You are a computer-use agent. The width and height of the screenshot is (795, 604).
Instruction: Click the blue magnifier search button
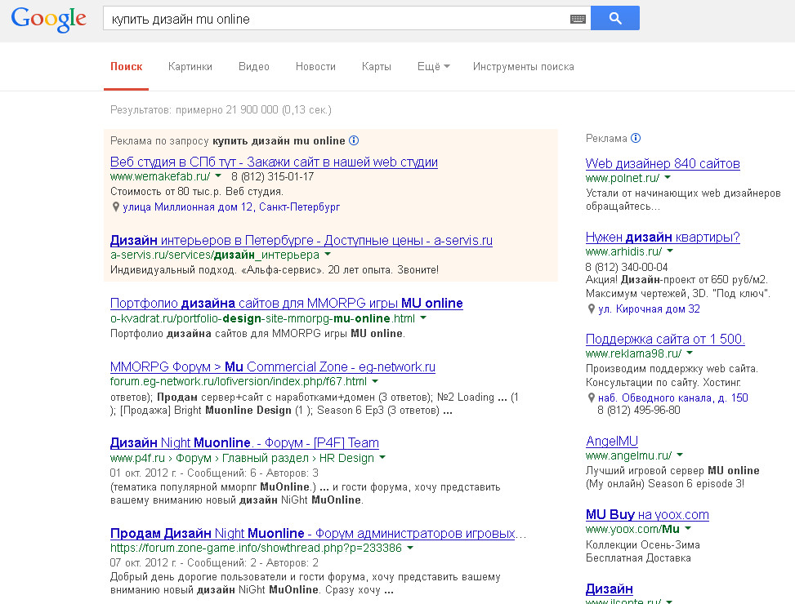pyautogui.click(x=615, y=18)
